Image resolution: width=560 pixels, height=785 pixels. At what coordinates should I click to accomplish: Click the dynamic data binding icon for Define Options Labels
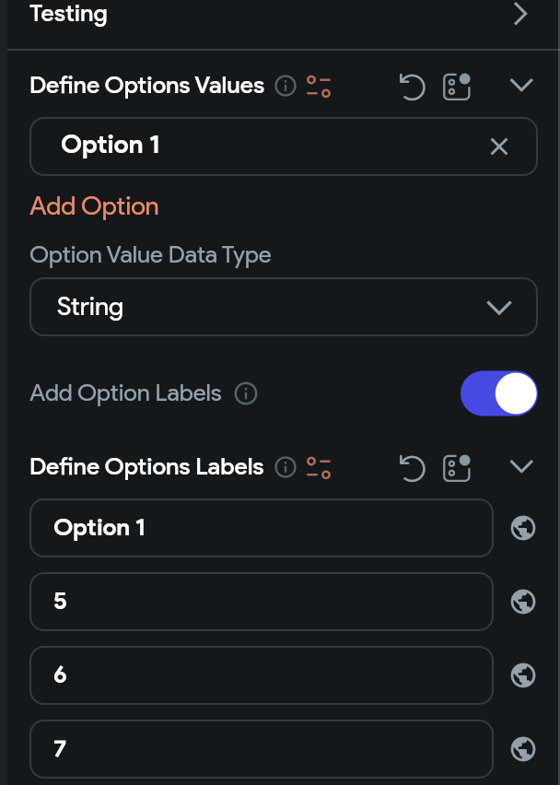pyautogui.click(x=456, y=468)
